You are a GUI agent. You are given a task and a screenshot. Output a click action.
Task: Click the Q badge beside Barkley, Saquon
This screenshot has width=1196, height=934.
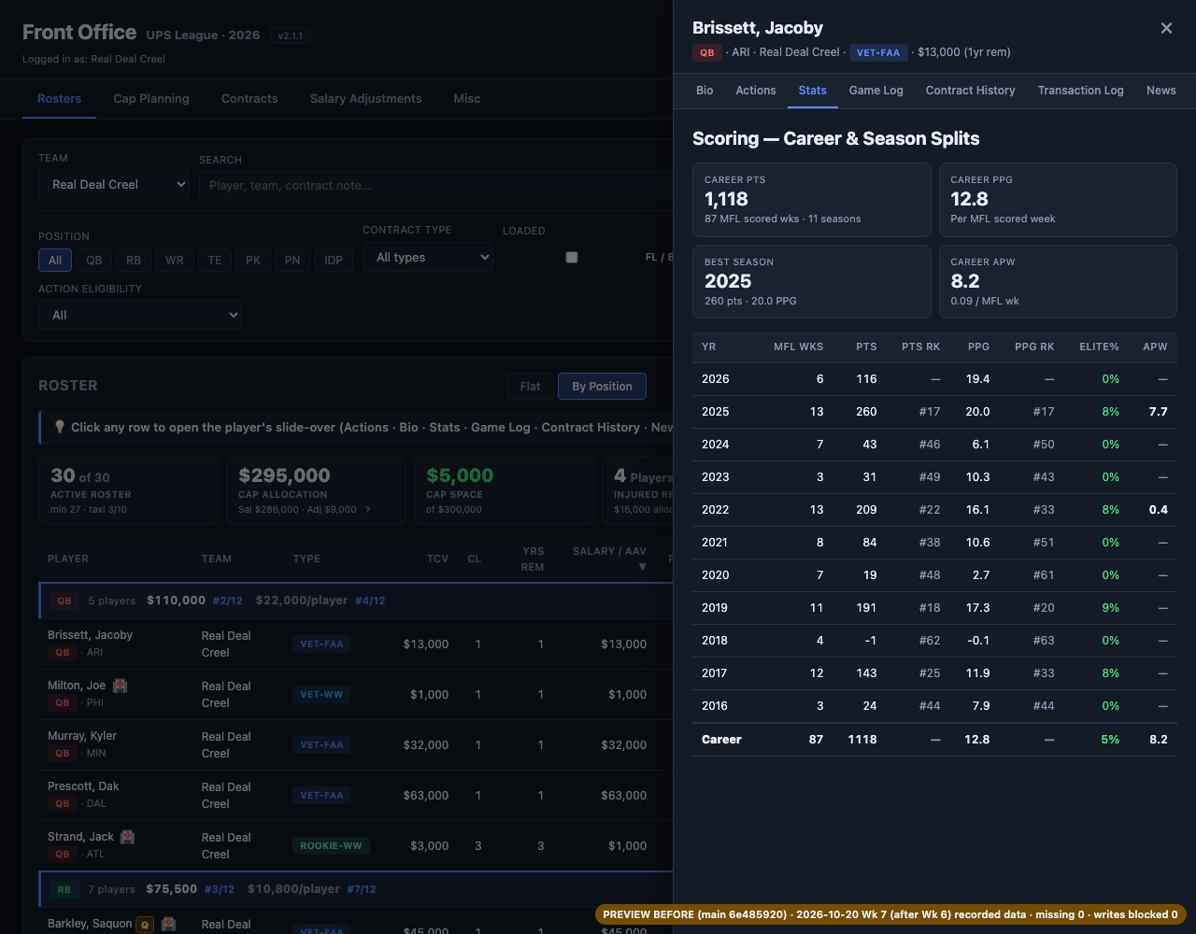coord(145,924)
